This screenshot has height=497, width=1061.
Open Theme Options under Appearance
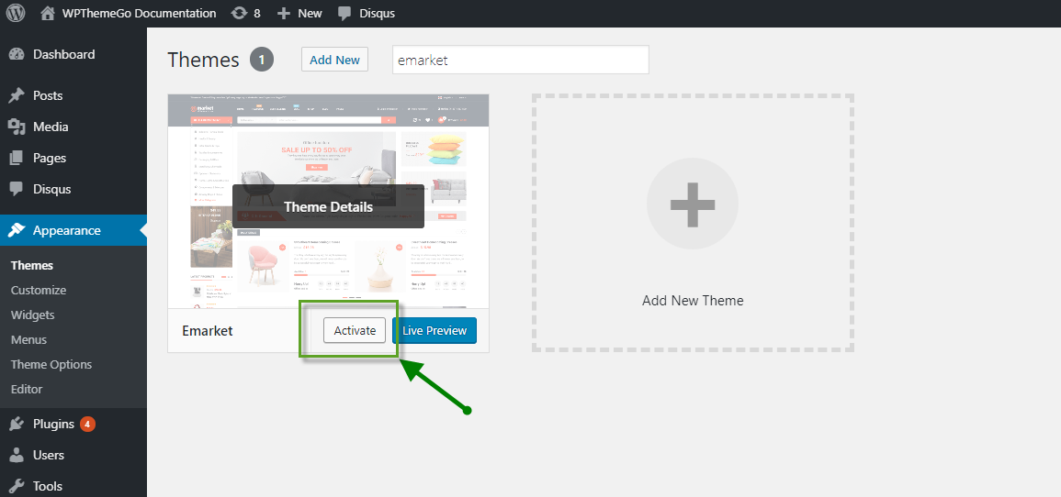point(51,364)
